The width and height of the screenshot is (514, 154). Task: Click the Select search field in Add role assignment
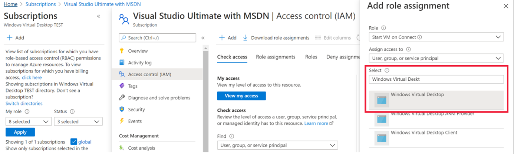[x=436, y=79]
